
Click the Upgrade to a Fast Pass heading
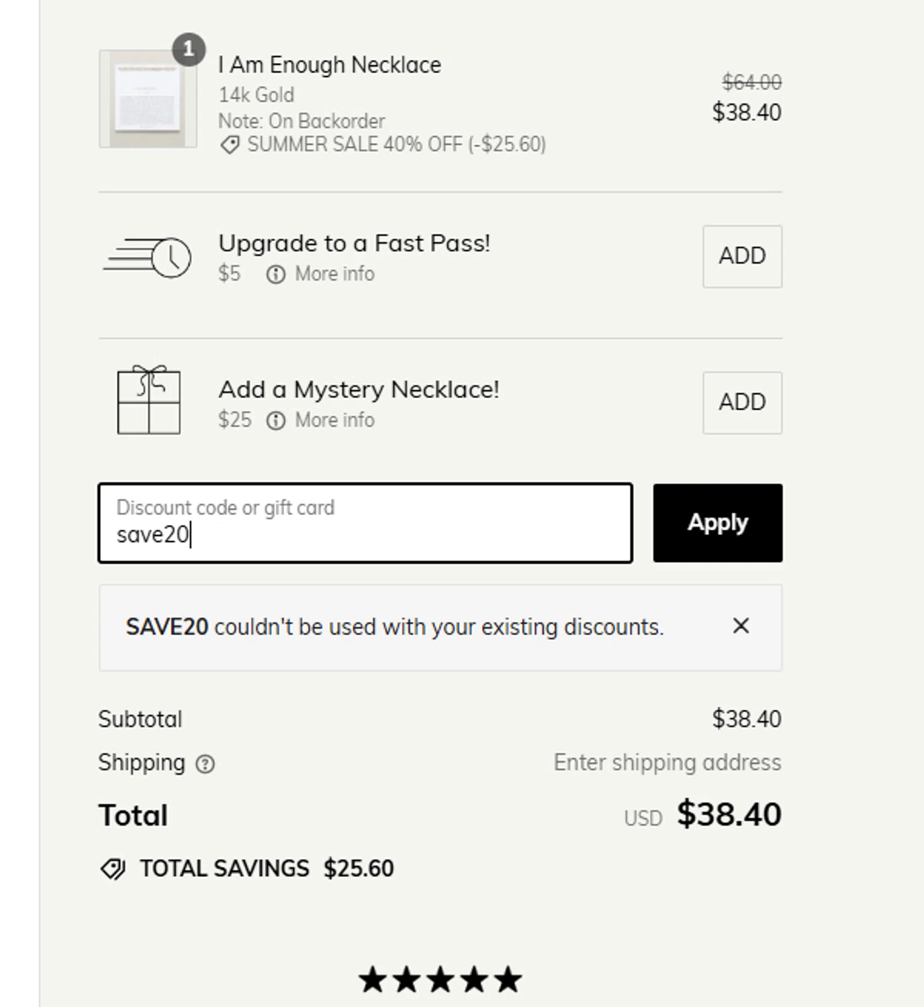point(354,243)
